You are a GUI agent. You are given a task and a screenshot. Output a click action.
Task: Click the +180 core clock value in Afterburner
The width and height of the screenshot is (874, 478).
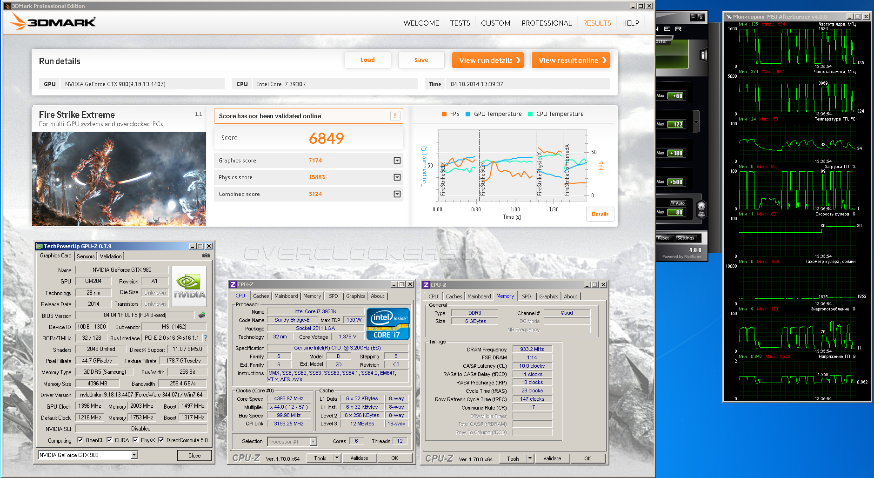676,153
